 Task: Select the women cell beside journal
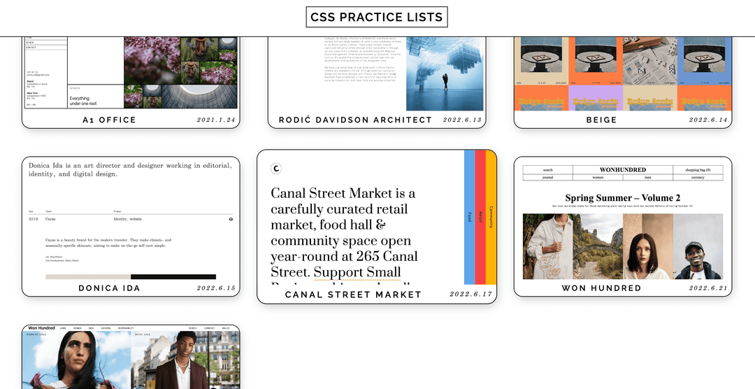click(x=598, y=178)
